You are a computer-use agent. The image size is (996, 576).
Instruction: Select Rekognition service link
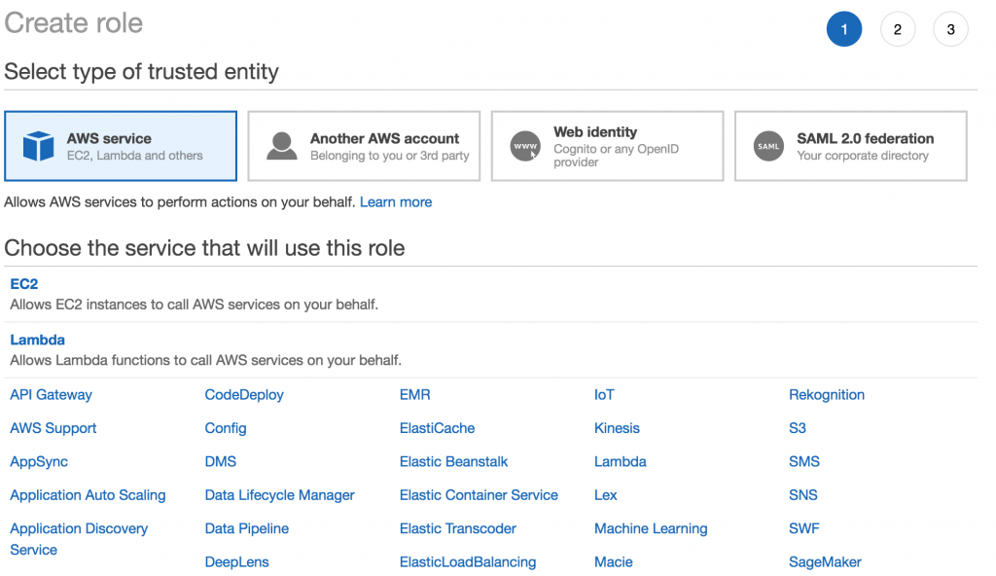pyautogui.click(x=827, y=395)
